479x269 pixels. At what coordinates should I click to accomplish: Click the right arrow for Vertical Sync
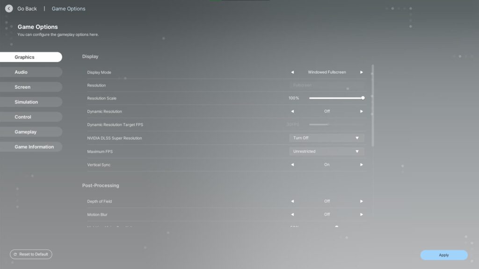pyautogui.click(x=361, y=164)
